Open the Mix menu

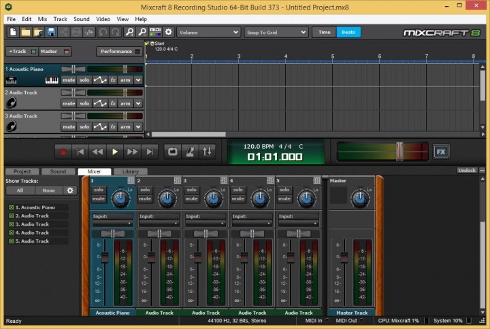point(42,19)
